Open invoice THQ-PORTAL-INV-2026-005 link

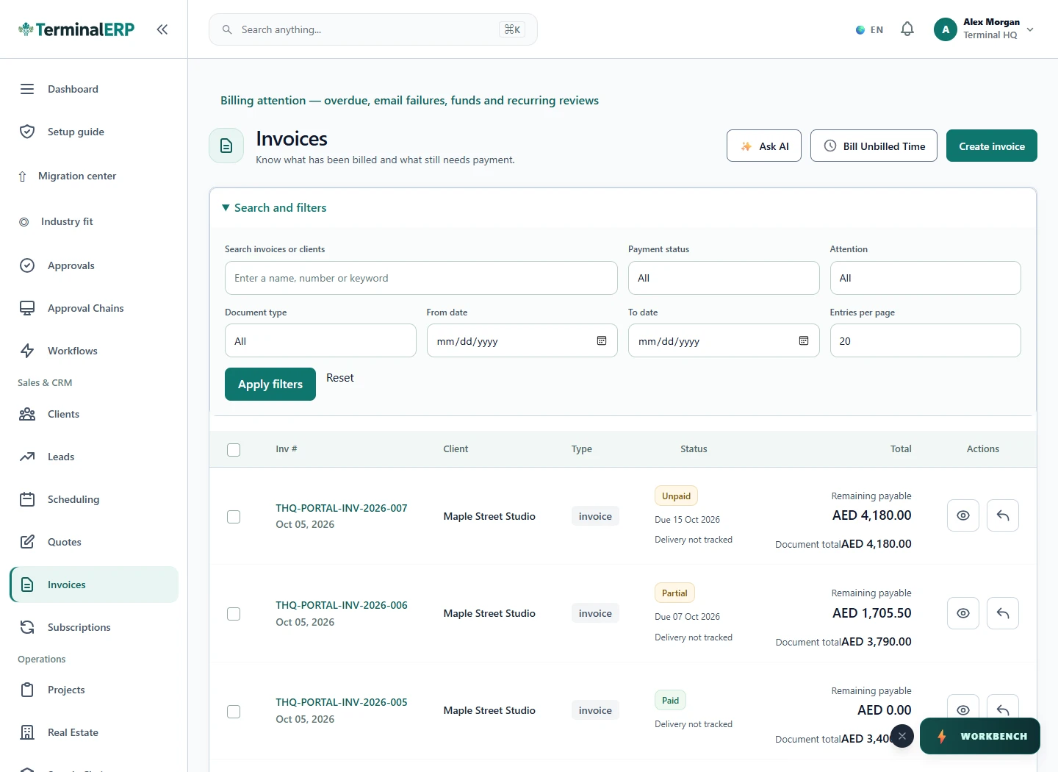[x=342, y=702]
